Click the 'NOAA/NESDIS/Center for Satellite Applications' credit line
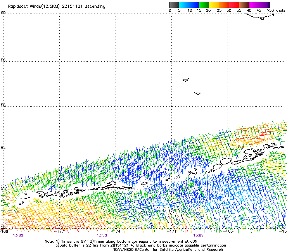 [168, 250]
